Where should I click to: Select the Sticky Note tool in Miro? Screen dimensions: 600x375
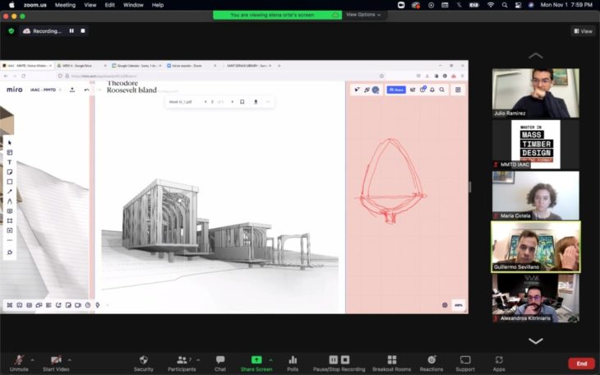pyautogui.click(x=10, y=172)
